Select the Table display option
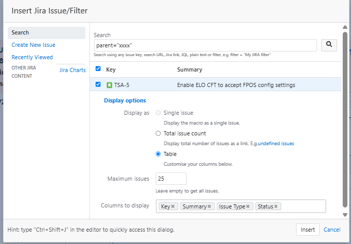The image size is (351, 244). pos(158,154)
